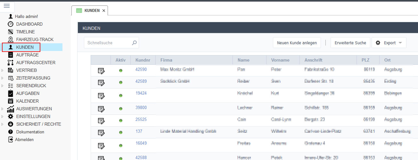Image resolution: width=418 pixels, height=160 pixels.
Task: Click the search magnifier icon in Schnellsuche
Action: (x=134, y=43)
